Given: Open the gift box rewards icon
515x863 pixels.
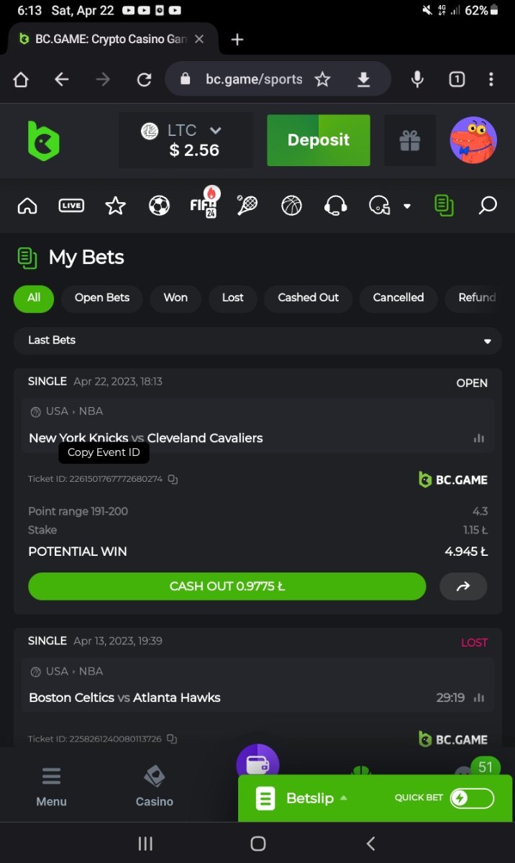Looking at the screenshot, I should (x=410, y=140).
